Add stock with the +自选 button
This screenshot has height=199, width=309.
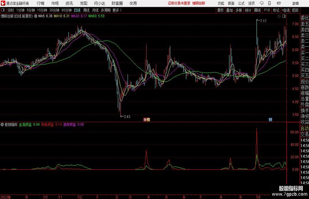(286, 10)
